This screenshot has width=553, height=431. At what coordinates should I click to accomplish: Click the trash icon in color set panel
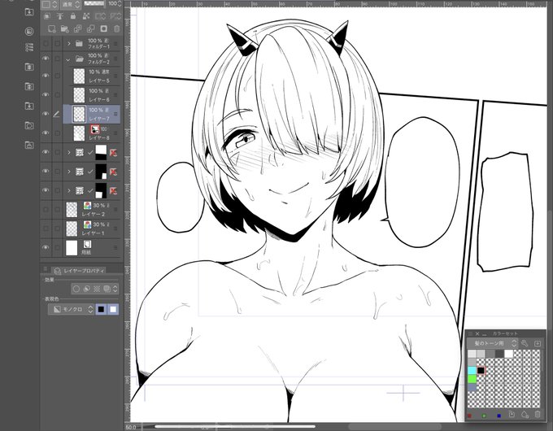(x=538, y=415)
